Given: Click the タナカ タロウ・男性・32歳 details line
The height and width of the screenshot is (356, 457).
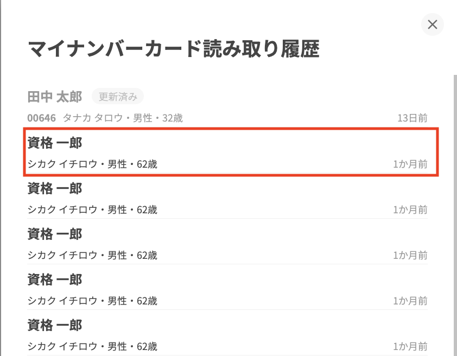Looking at the screenshot, I should tap(123, 118).
